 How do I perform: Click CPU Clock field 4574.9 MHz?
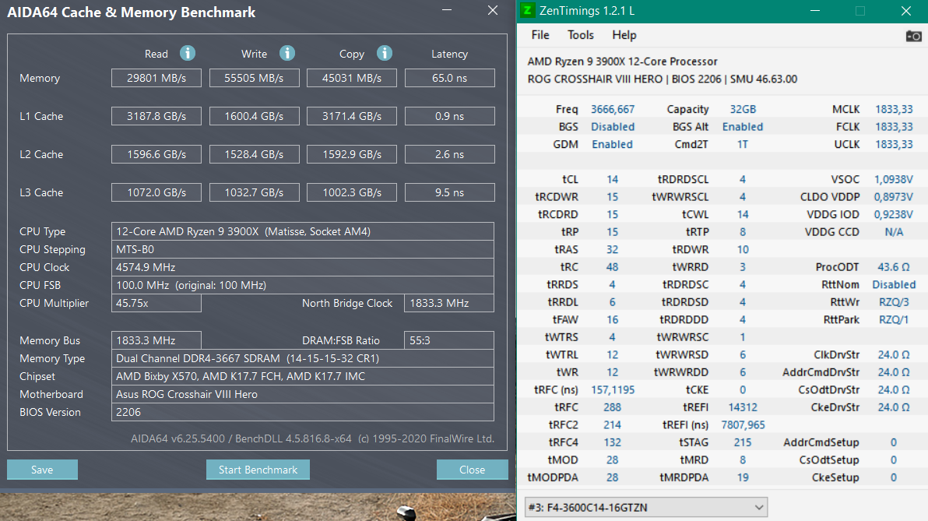[302, 267]
